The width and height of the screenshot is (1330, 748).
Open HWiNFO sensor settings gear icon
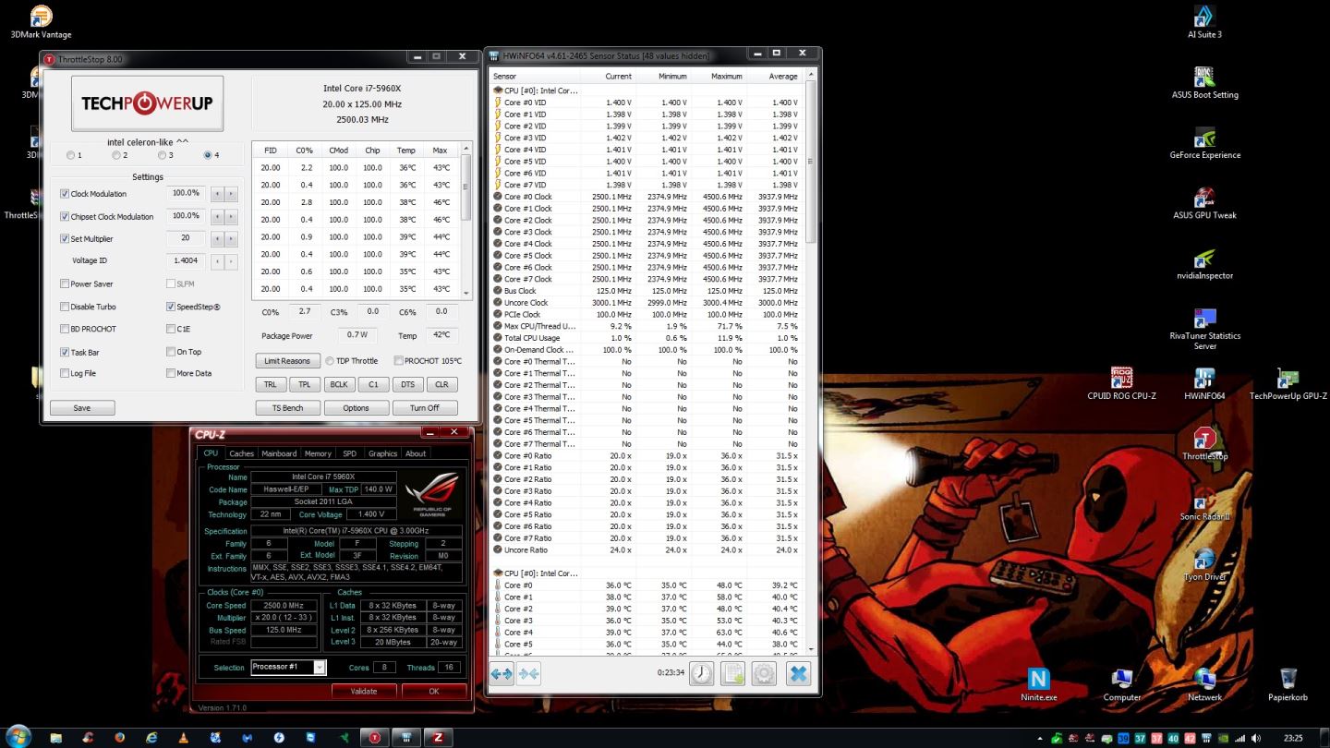point(764,674)
